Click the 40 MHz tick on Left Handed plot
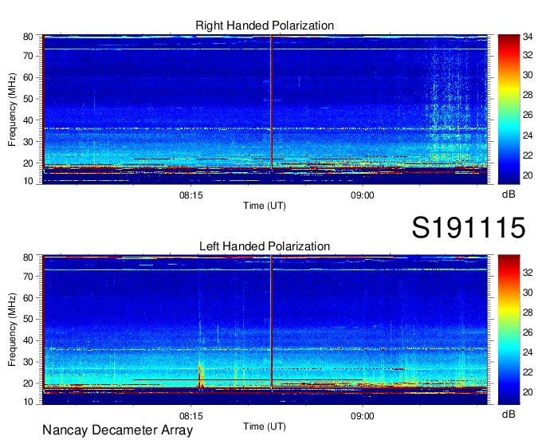The width and height of the screenshot is (542, 440). [x=28, y=340]
